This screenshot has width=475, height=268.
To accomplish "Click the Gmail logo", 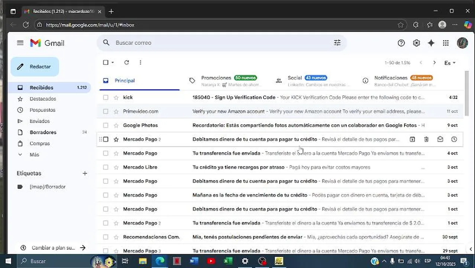I will pos(47,43).
